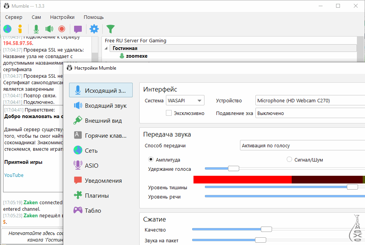365x245 pixels.
Task: Open the Сеть settings page
Action: 101,150
